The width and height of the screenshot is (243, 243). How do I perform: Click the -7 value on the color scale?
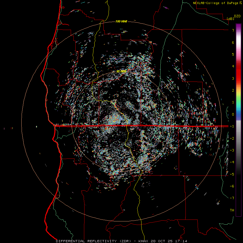coord(232,198)
